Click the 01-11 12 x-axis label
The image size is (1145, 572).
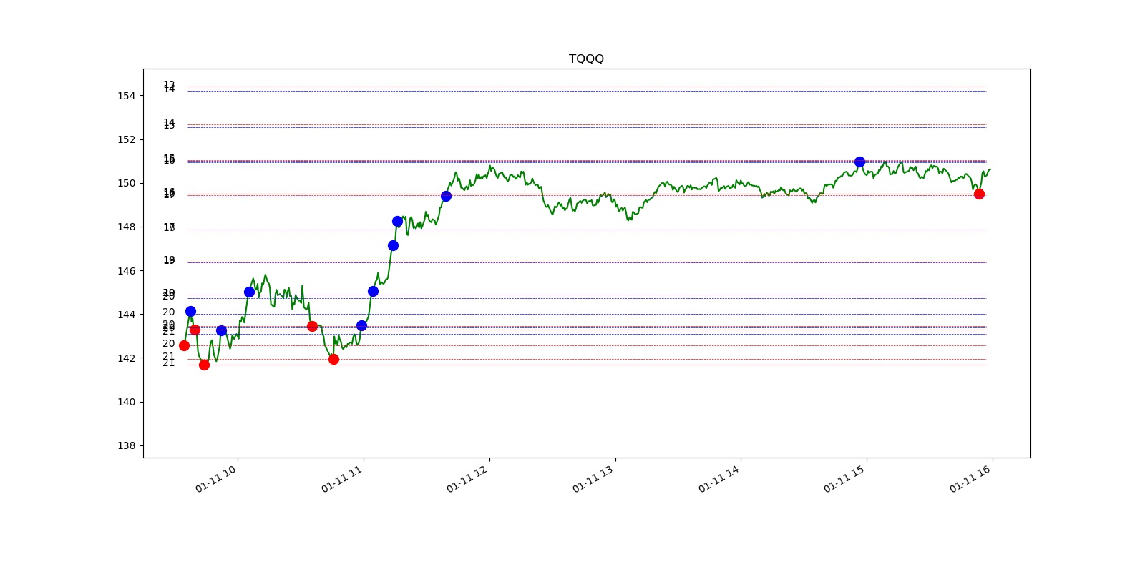pyautogui.click(x=467, y=479)
